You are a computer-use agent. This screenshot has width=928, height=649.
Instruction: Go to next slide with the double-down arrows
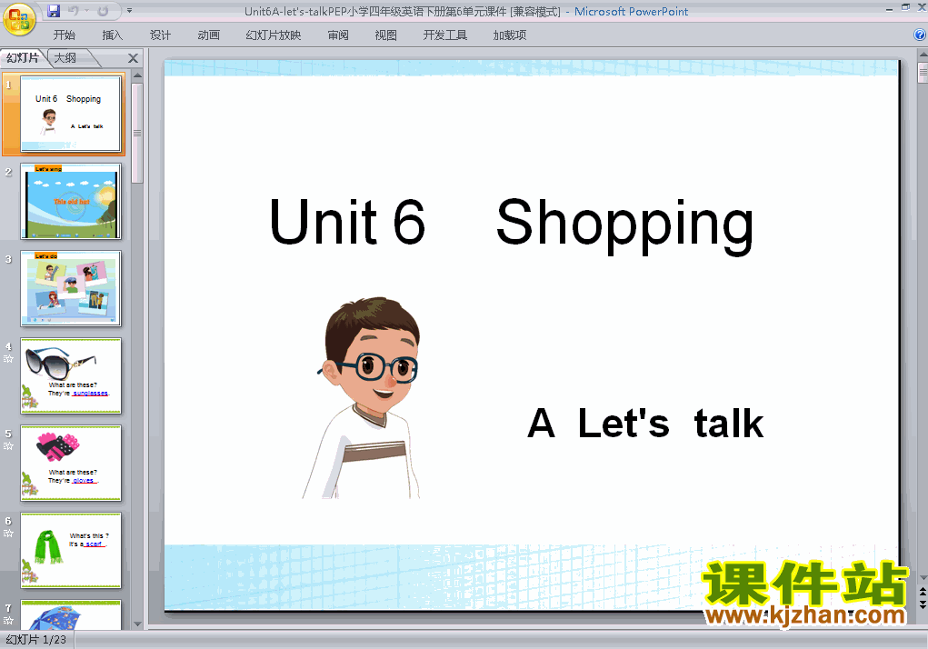click(x=923, y=604)
